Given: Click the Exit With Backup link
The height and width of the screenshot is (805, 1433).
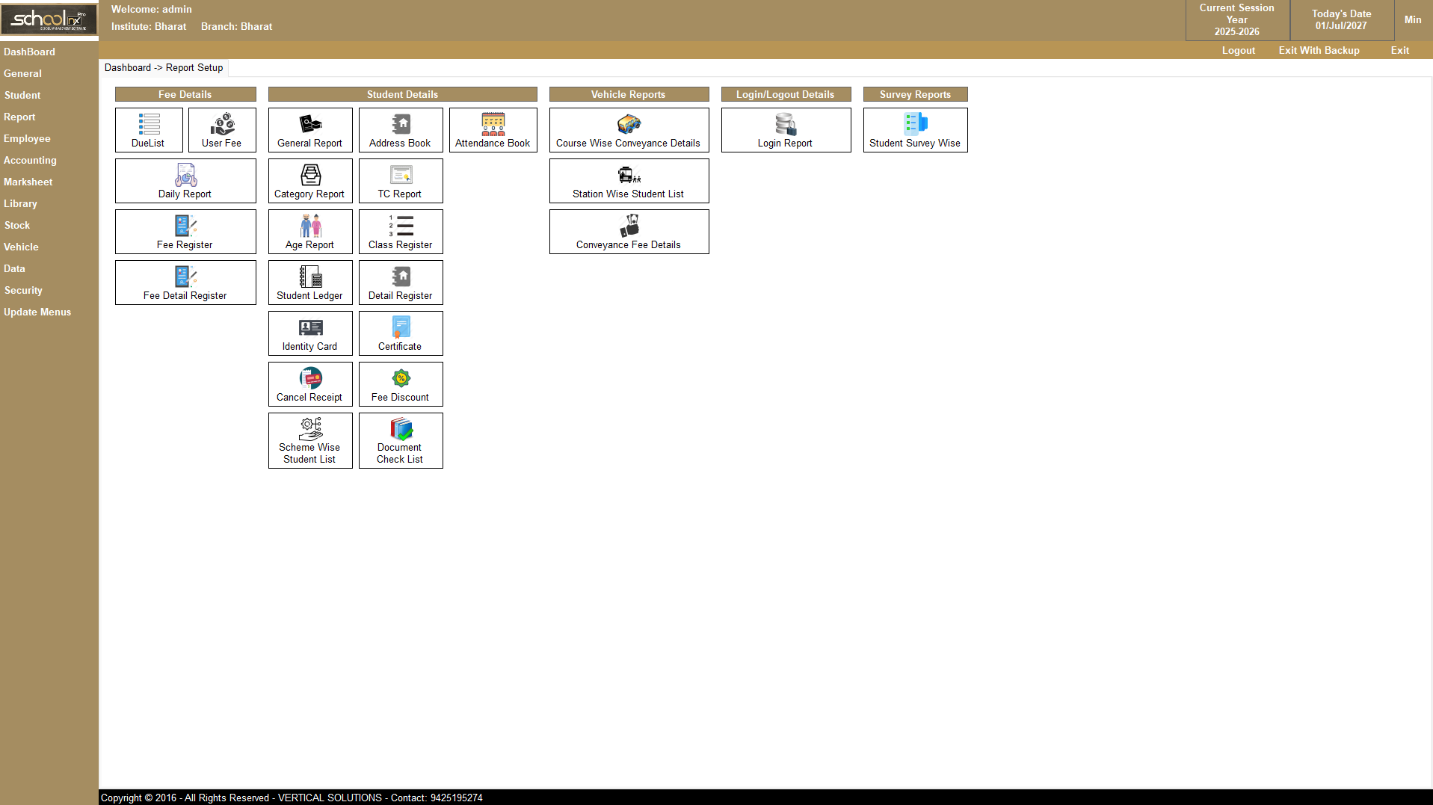Looking at the screenshot, I should click(x=1319, y=50).
